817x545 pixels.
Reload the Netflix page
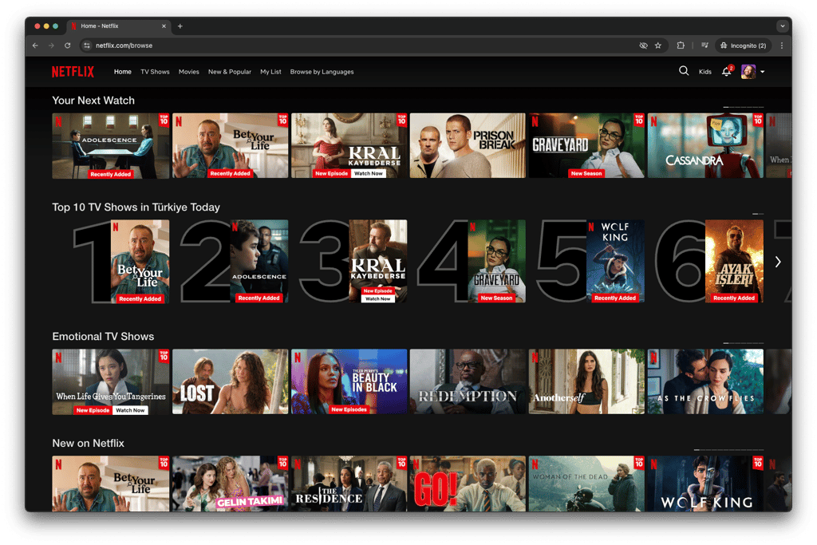[x=67, y=45]
